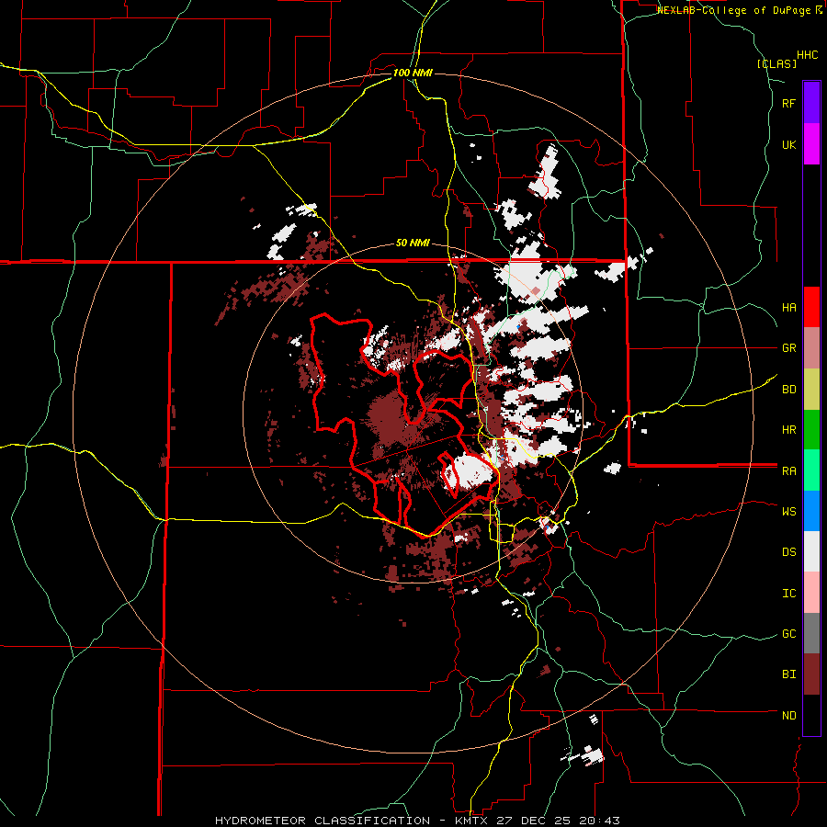Screen dimensions: 827x827
Task: Click the RA light green legend swatch
Action: click(811, 470)
